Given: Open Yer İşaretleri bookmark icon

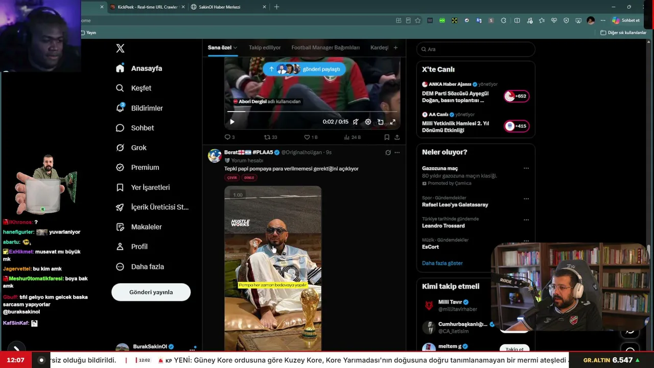Looking at the screenshot, I should pos(120,188).
